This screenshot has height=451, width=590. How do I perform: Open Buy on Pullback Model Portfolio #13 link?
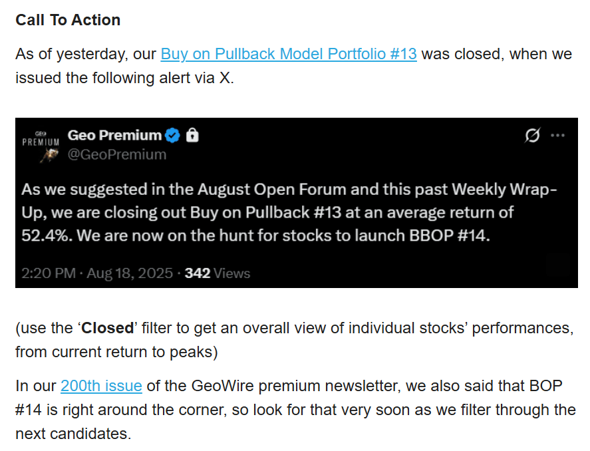(x=289, y=54)
